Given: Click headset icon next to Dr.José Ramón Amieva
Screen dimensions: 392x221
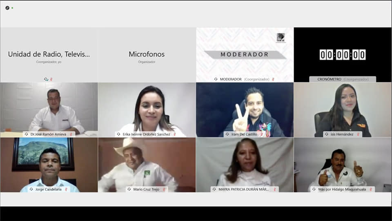Looking at the screenshot, I should tap(27, 134).
